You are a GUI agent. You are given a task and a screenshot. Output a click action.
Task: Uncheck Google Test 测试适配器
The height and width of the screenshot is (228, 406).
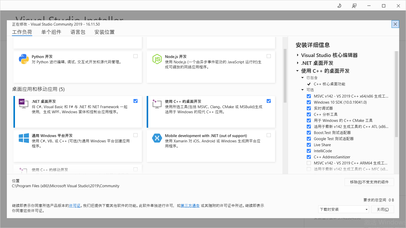[x=309, y=139]
